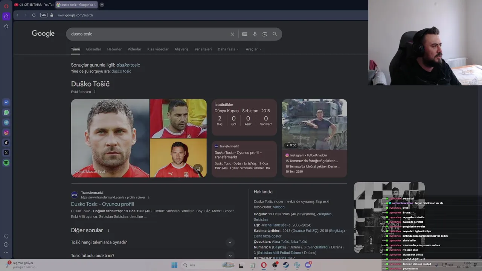Viewport: 482px width, 271px height.
Task: Open a new browser tab
Action: tap(102, 5)
